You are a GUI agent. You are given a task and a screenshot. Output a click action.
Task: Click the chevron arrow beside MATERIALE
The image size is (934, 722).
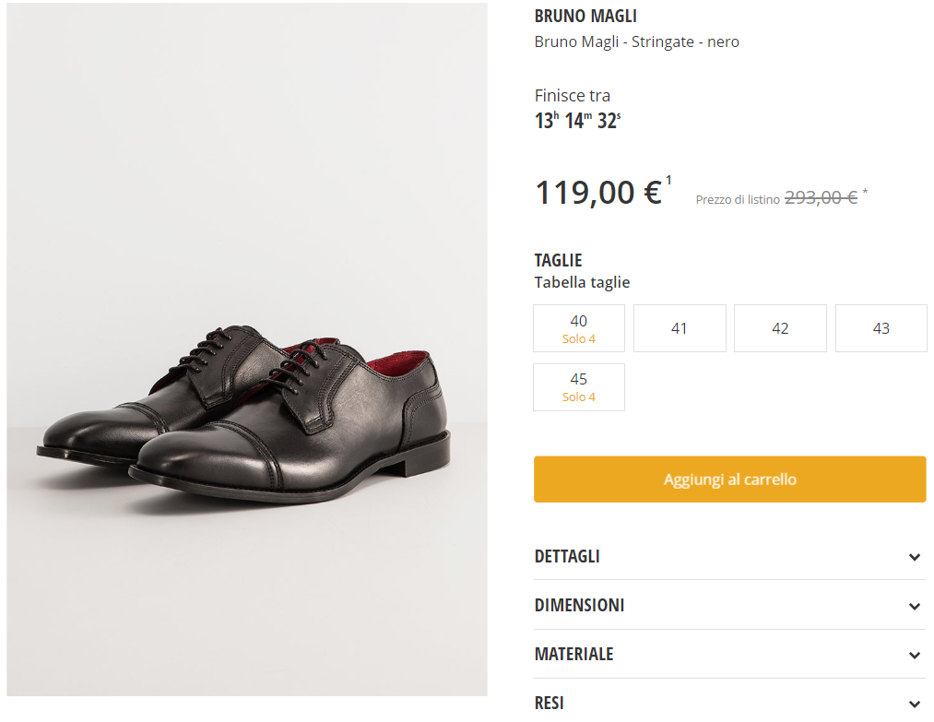click(x=914, y=655)
